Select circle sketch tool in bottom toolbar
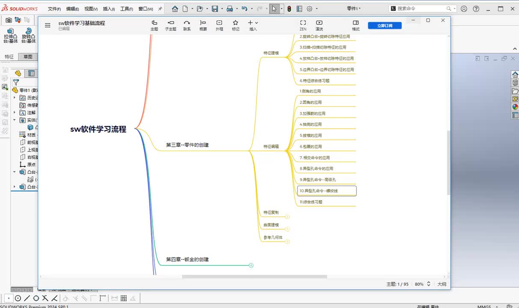 tap(18, 298)
